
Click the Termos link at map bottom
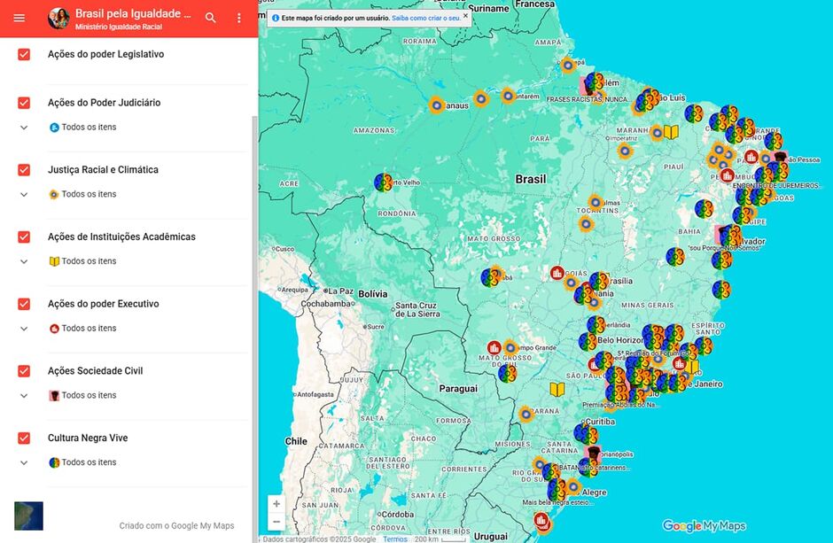pos(395,539)
